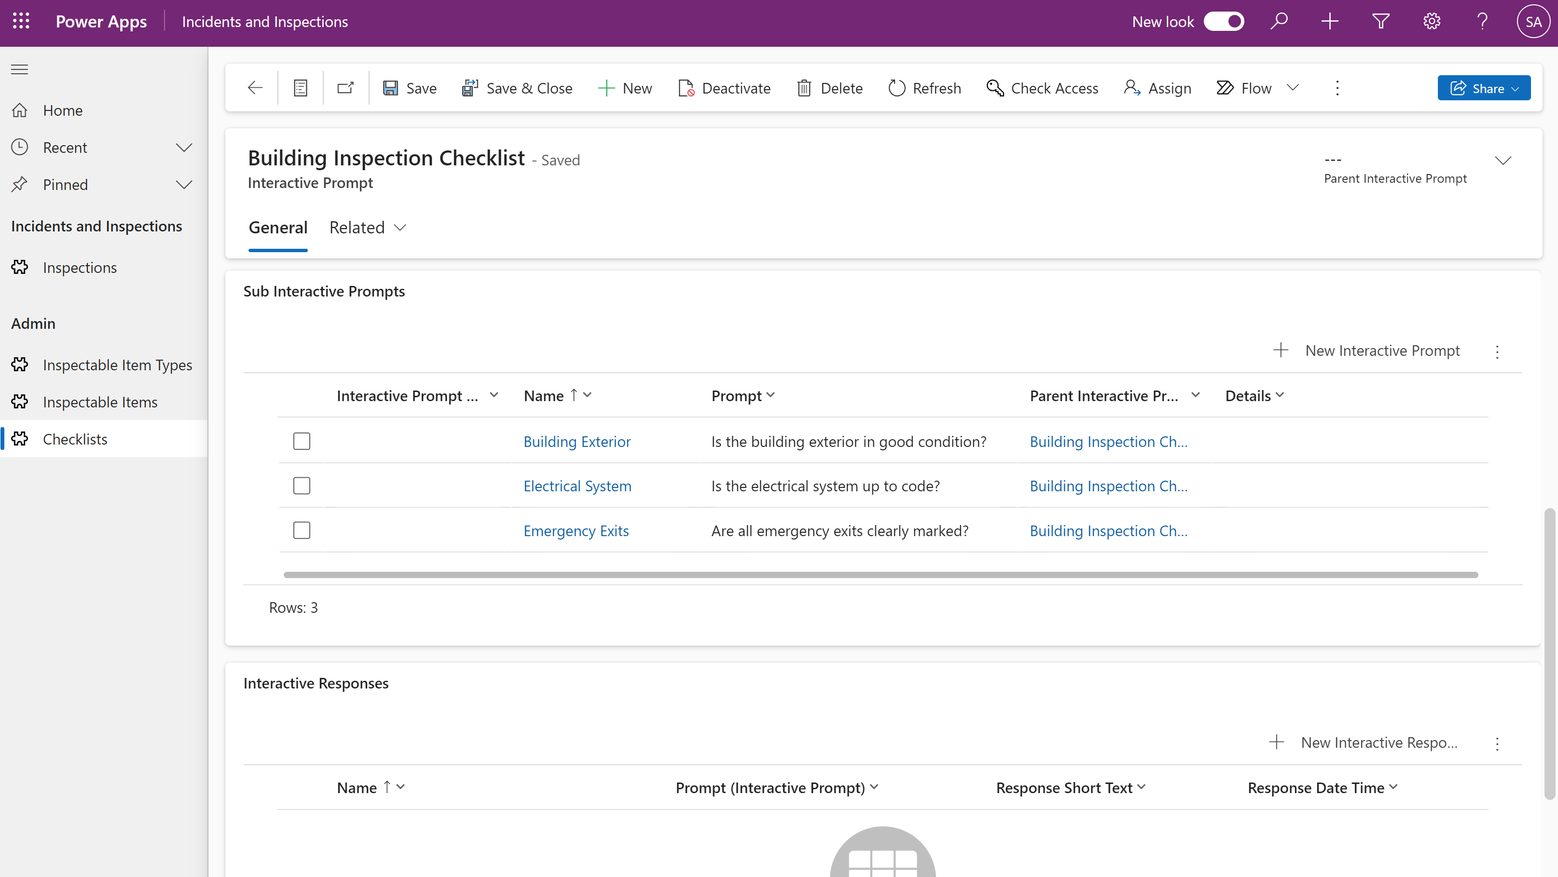Click New Interactive Respo... button
The height and width of the screenshot is (877, 1558).
click(x=1363, y=743)
